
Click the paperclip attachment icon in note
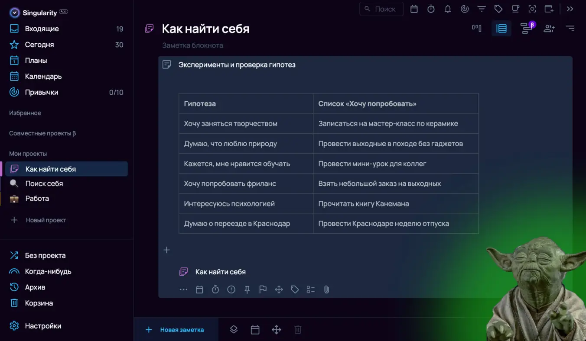coord(326,290)
